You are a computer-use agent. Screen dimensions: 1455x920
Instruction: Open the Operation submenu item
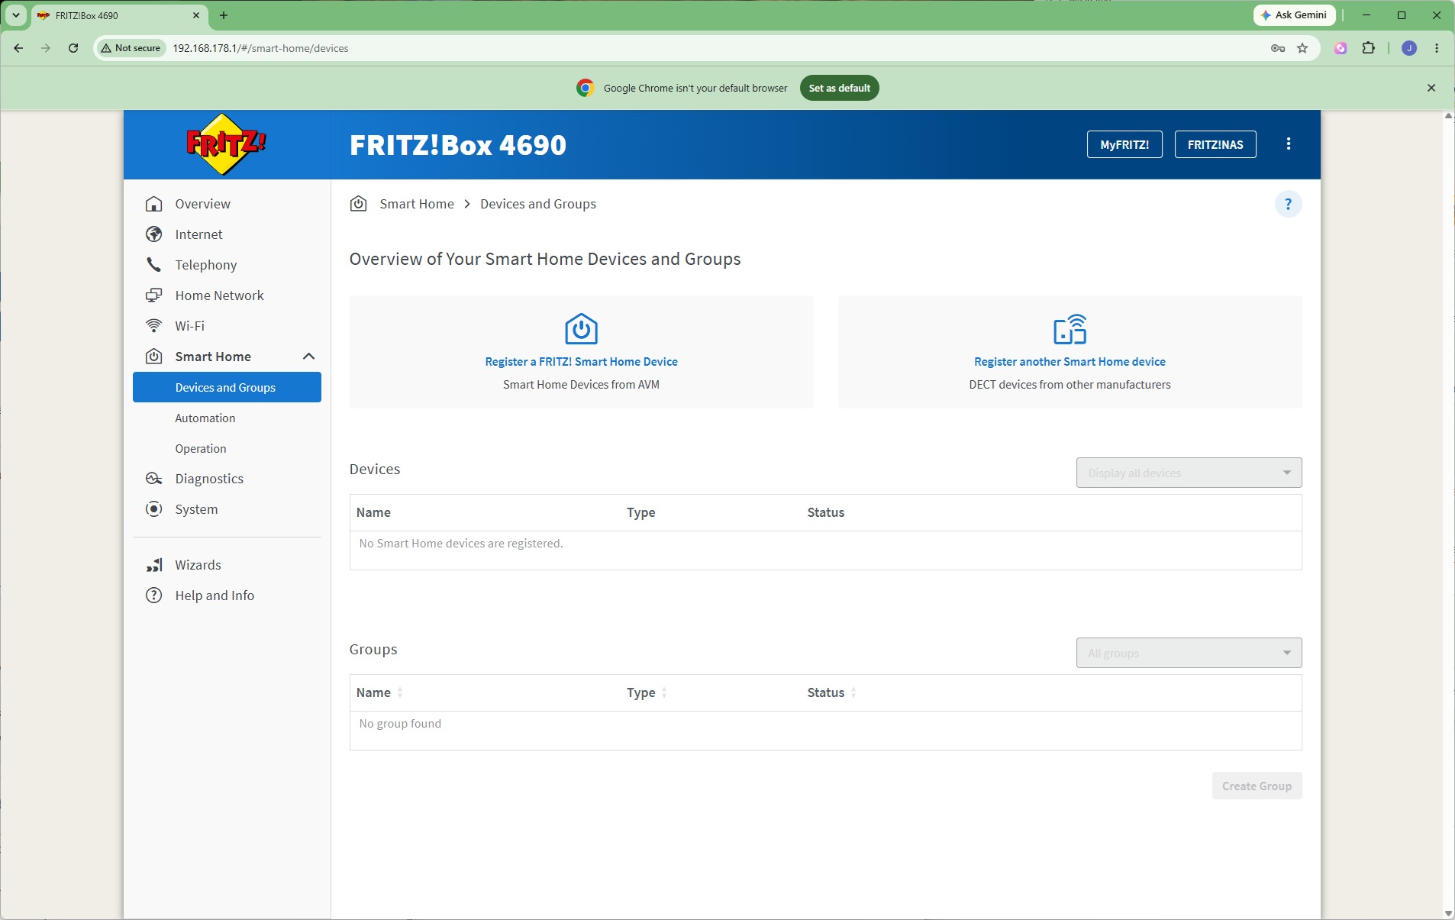coord(201,448)
